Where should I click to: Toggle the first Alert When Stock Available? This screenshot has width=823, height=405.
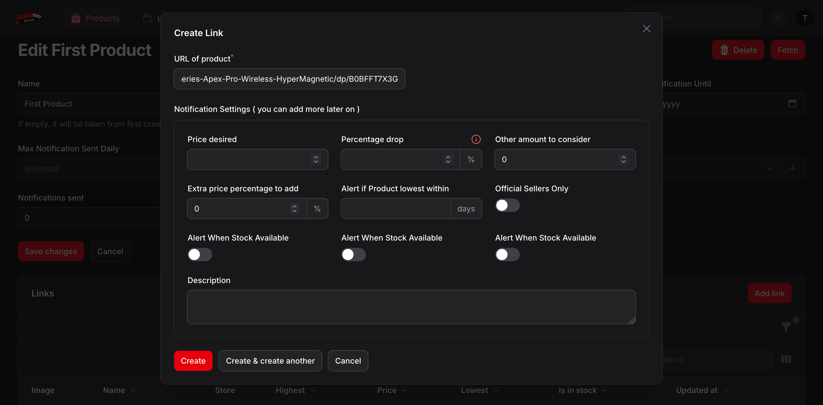(x=200, y=254)
